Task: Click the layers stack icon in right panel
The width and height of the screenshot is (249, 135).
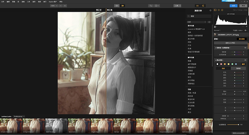Action: coord(219,10)
